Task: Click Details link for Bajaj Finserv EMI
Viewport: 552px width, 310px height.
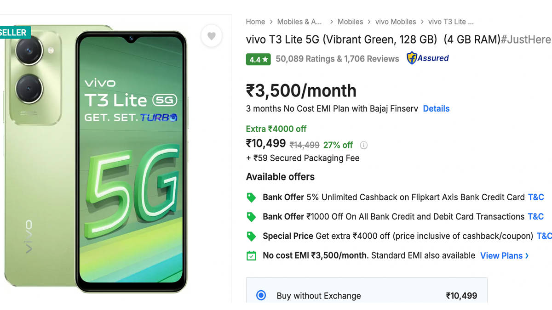Action: (436, 109)
